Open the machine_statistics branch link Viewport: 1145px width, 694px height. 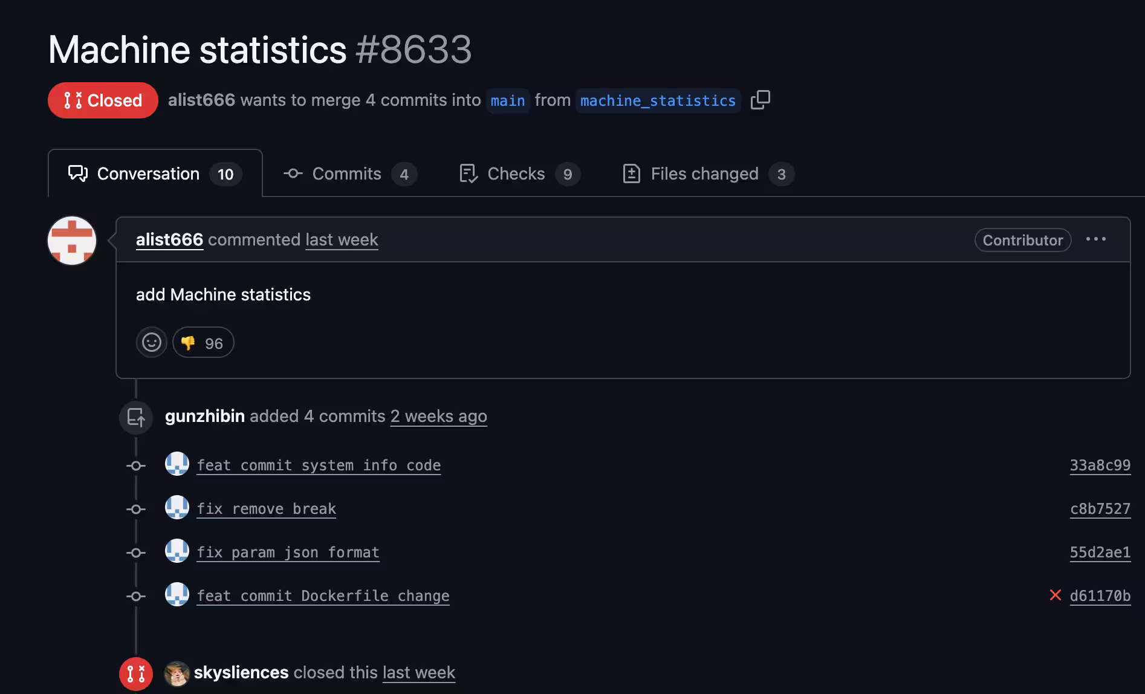[658, 100]
